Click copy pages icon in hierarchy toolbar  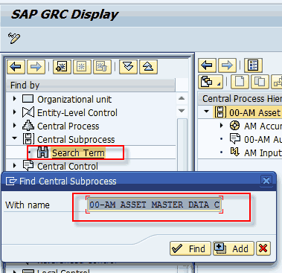260,82
